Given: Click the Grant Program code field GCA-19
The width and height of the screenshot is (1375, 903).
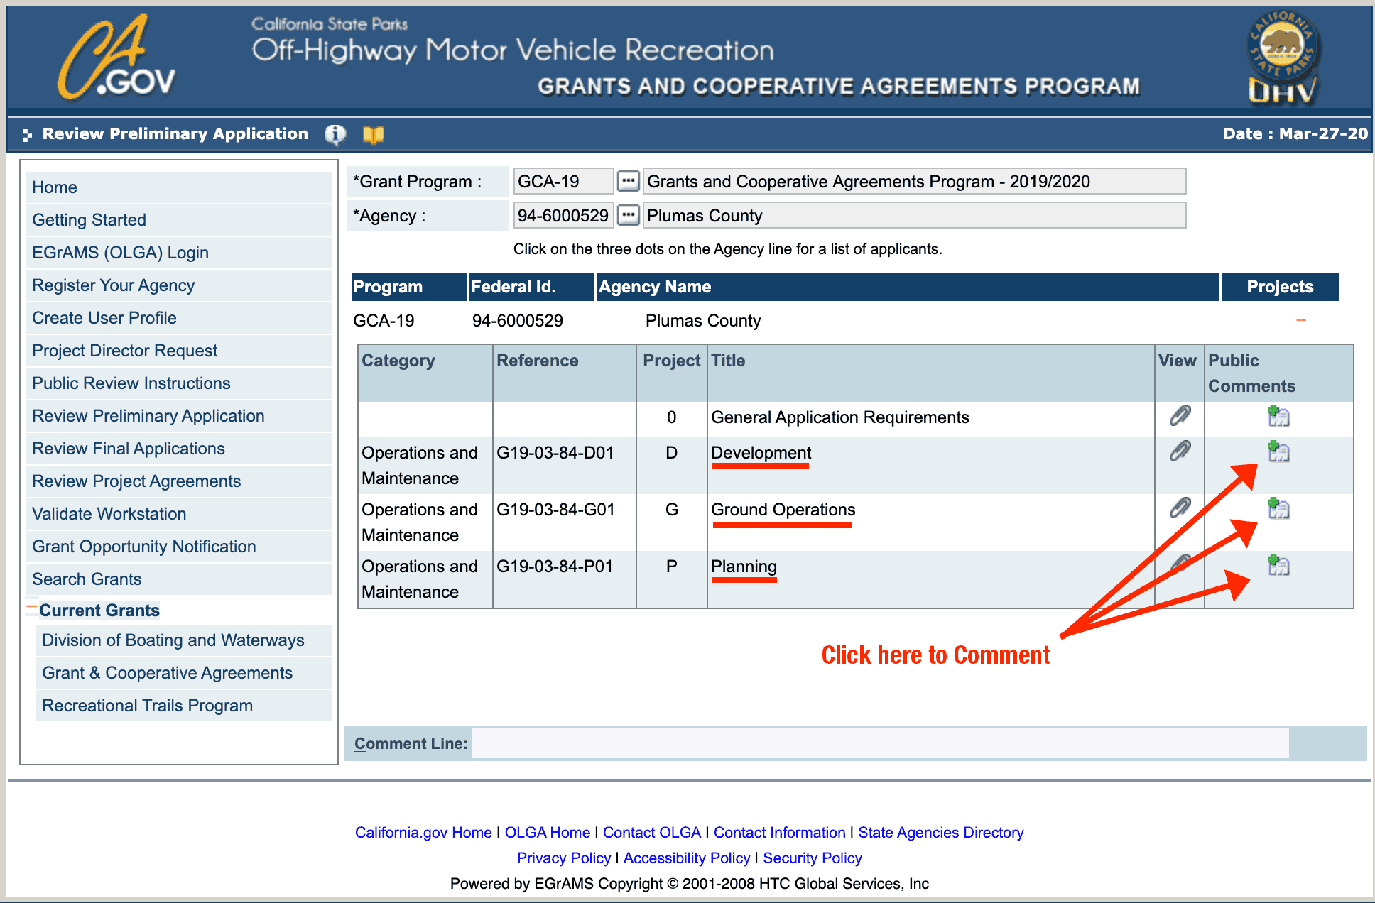Looking at the screenshot, I should [563, 181].
